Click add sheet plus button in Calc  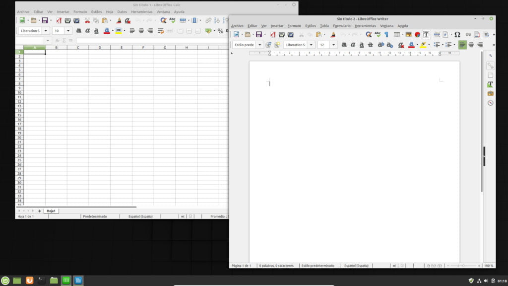pos(40,211)
